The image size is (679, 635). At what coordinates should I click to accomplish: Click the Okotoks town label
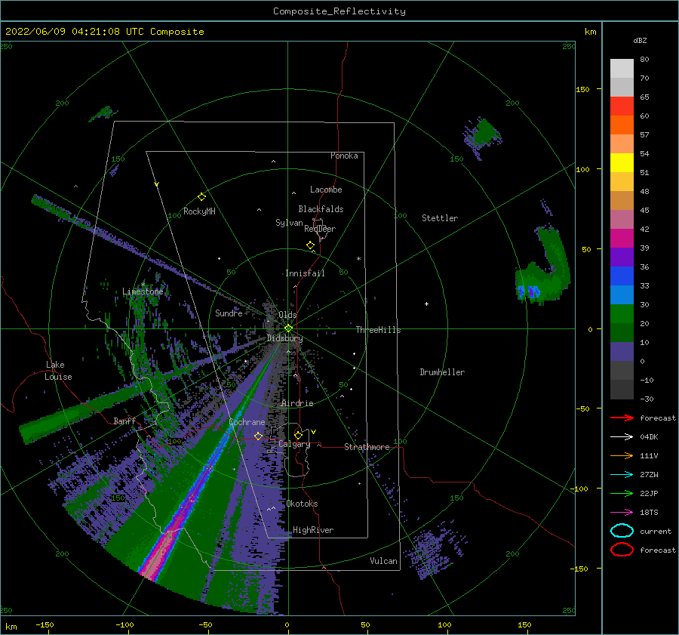pyautogui.click(x=302, y=504)
